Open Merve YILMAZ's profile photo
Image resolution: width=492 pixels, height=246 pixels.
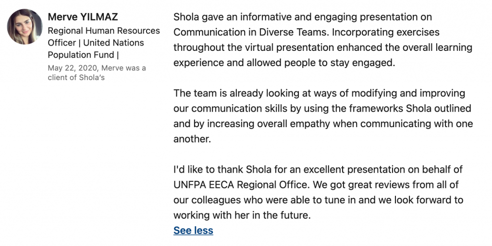(x=25, y=26)
